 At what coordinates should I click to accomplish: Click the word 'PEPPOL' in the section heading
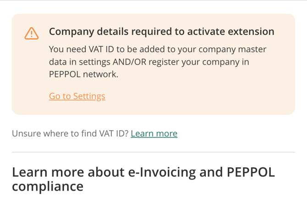[251, 172]
